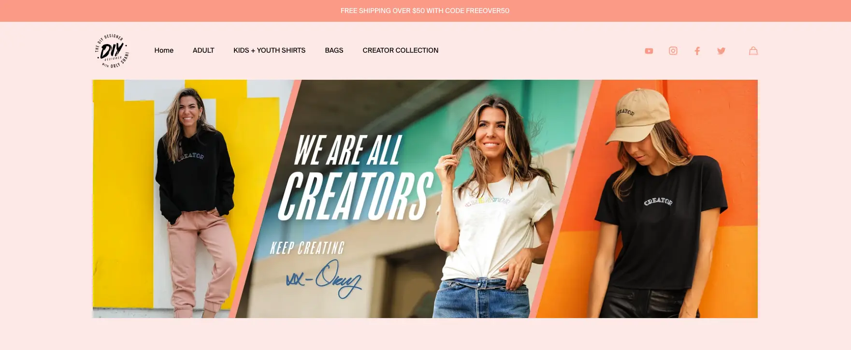The width and height of the screenshot is (851, 350).
Task: Open the BAGS navigation link
Action: (334, 50)
